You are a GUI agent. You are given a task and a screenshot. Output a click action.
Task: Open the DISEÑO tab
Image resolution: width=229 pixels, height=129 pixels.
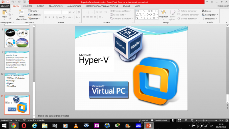(x=40, y=6)
